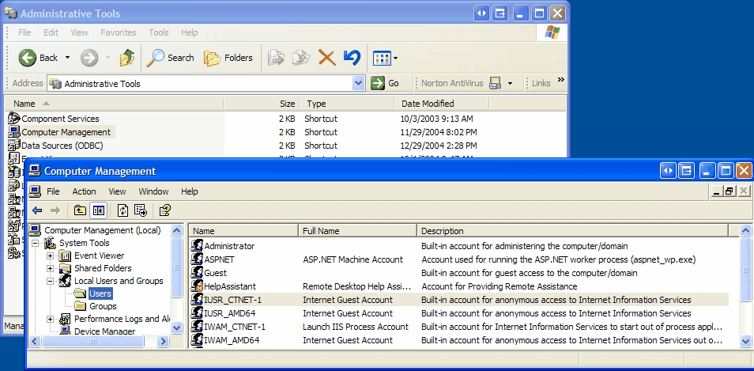Click the Up folder icon in Explorer toolbar
The width and height of the screenshot is (754, 371).
pyautogui.click(x=126, y=58)
